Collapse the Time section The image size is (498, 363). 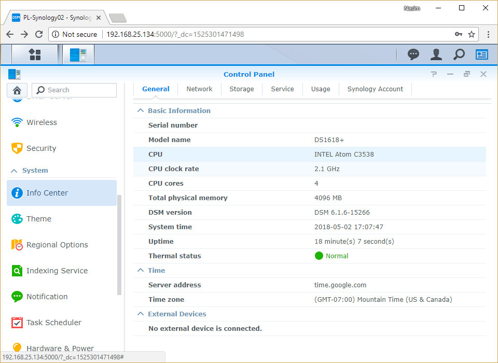[x=141, y=270]
